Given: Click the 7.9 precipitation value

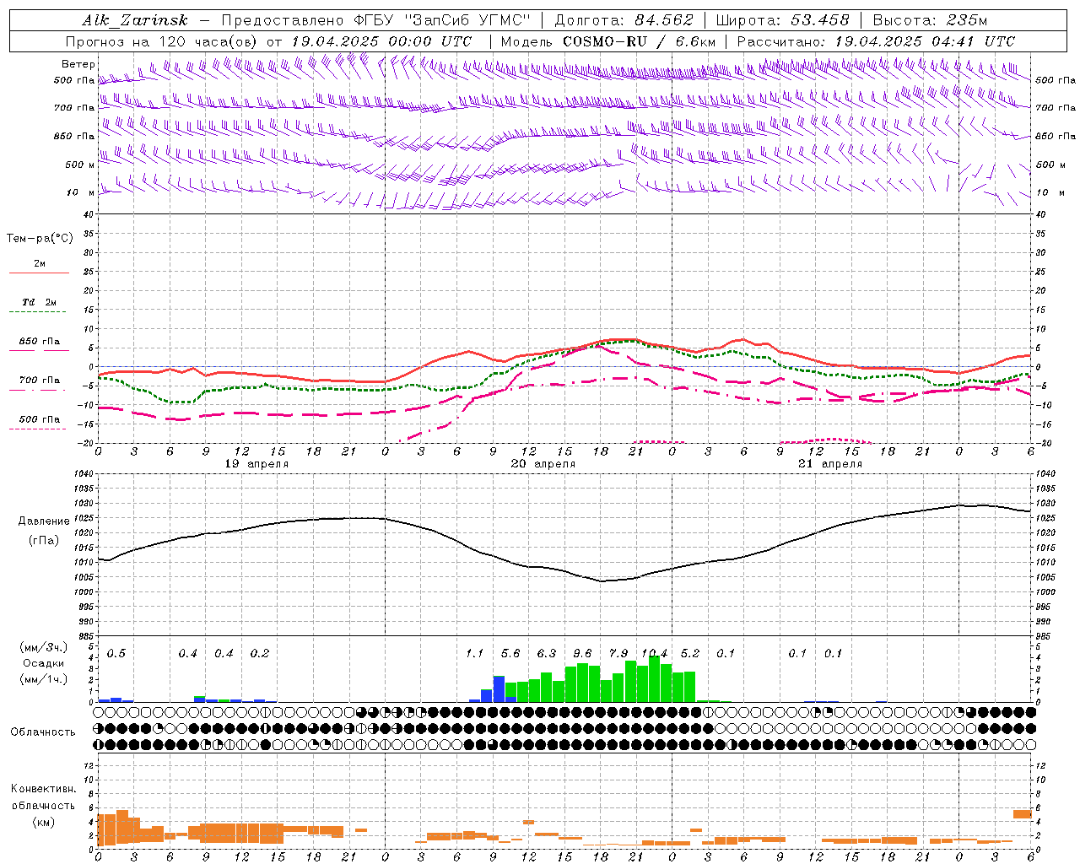Looking at the screenshot, I should [x=618, y=654].
